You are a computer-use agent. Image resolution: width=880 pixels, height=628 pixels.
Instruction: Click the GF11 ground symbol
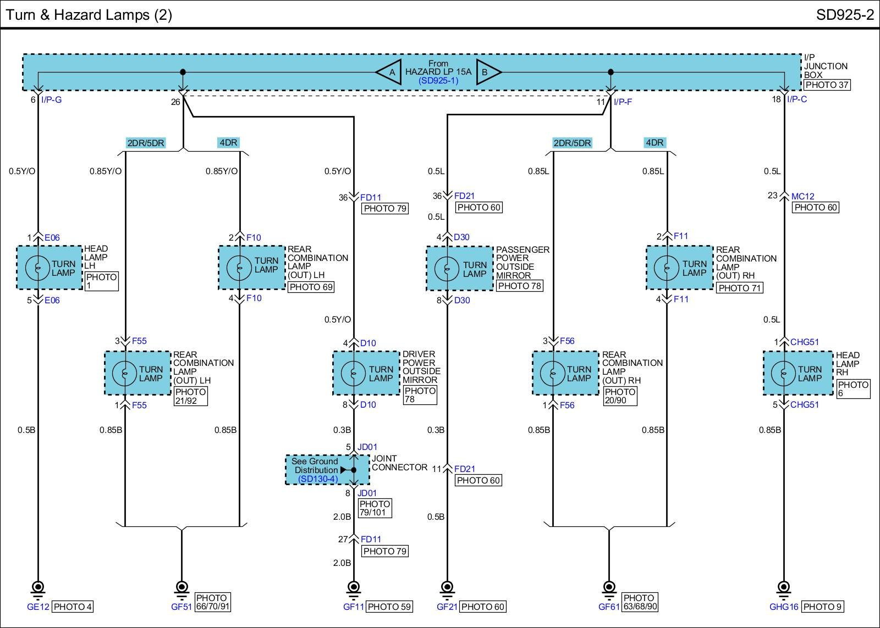pos(354,587)
